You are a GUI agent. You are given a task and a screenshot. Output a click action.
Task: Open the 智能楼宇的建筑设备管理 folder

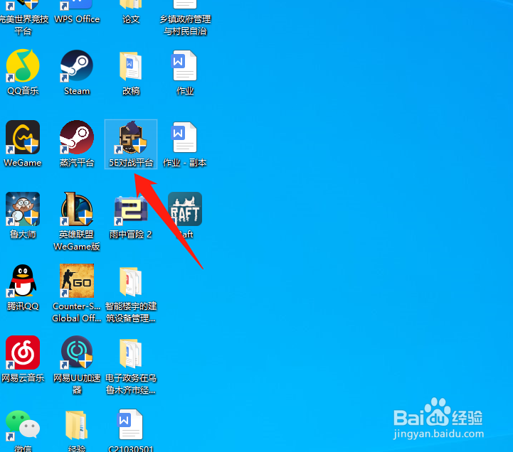coord(130,281)
